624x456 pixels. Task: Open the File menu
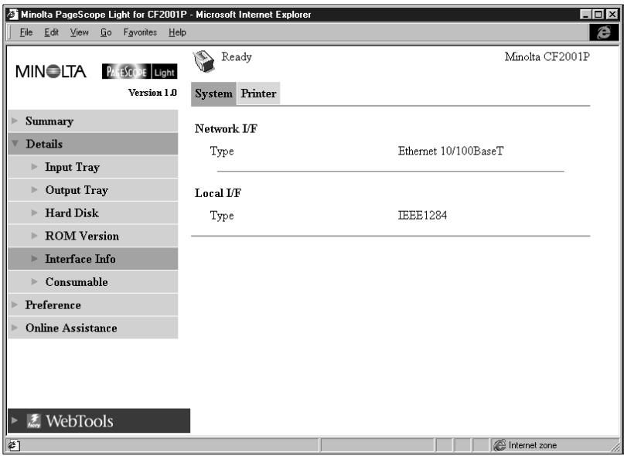[26, 32]
